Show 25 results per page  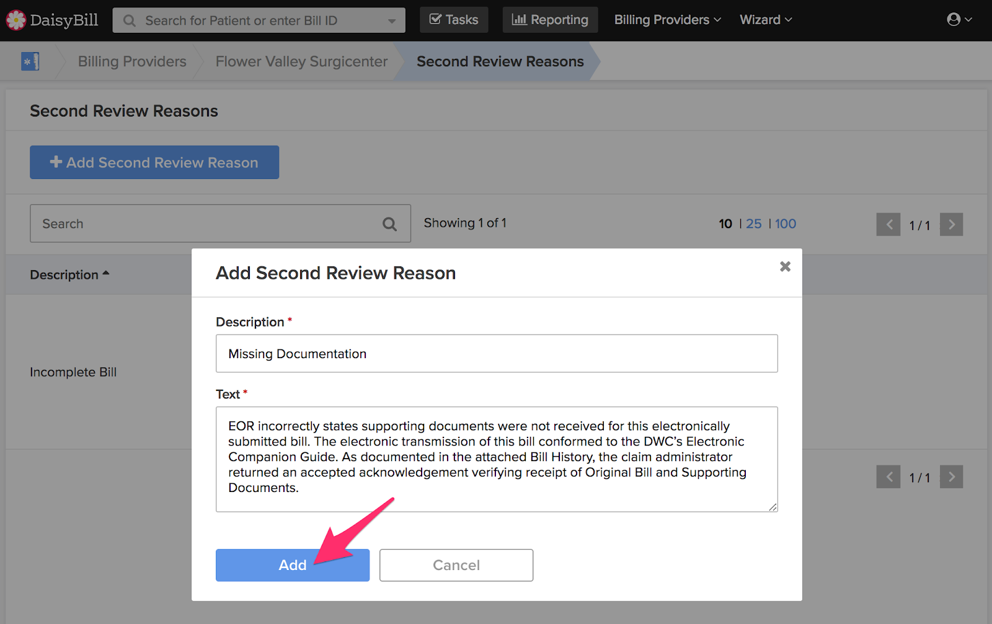tap(753, 224)
